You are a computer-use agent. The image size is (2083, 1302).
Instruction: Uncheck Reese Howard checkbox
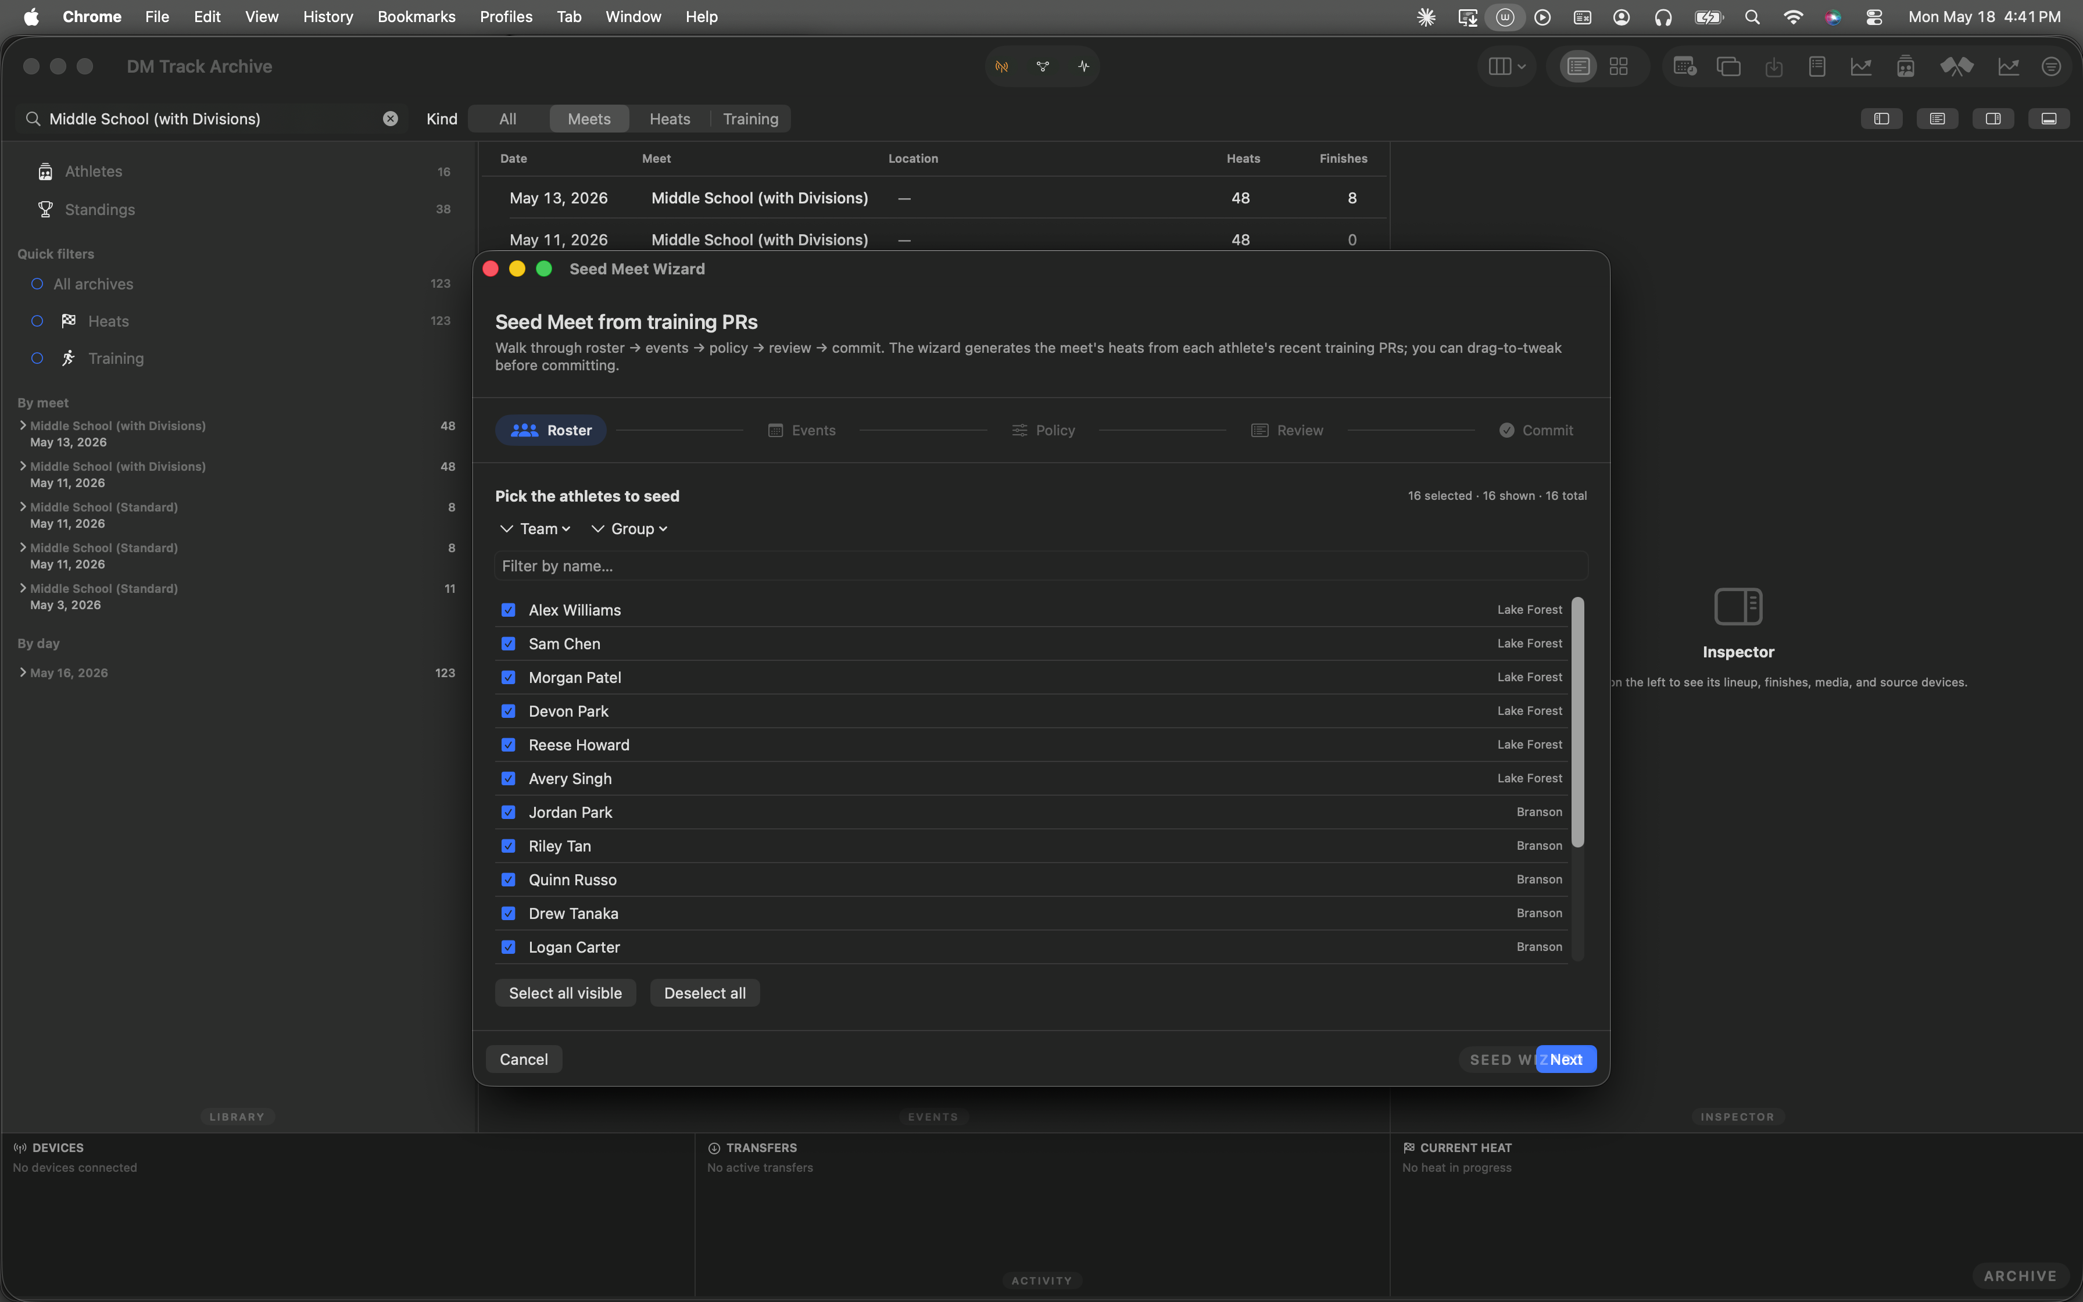pos(509,745)
